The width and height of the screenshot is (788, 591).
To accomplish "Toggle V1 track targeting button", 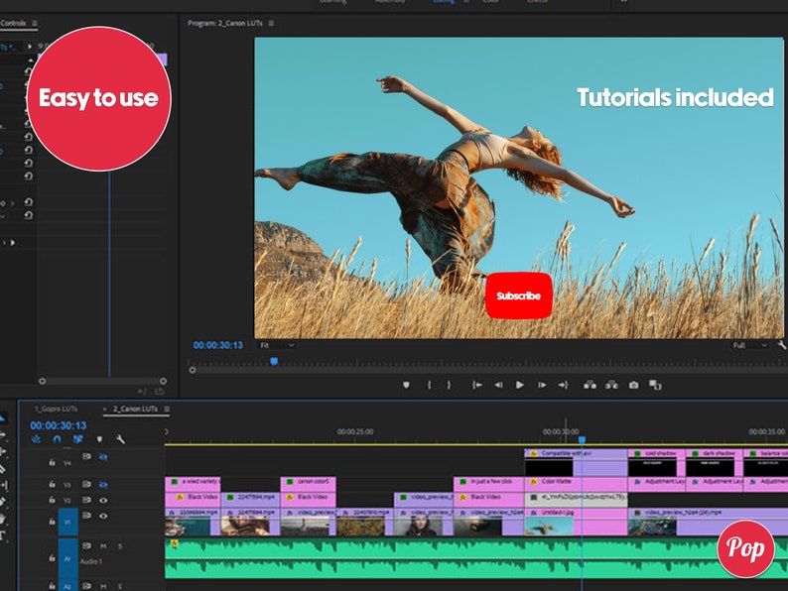I will click(67, 522).
